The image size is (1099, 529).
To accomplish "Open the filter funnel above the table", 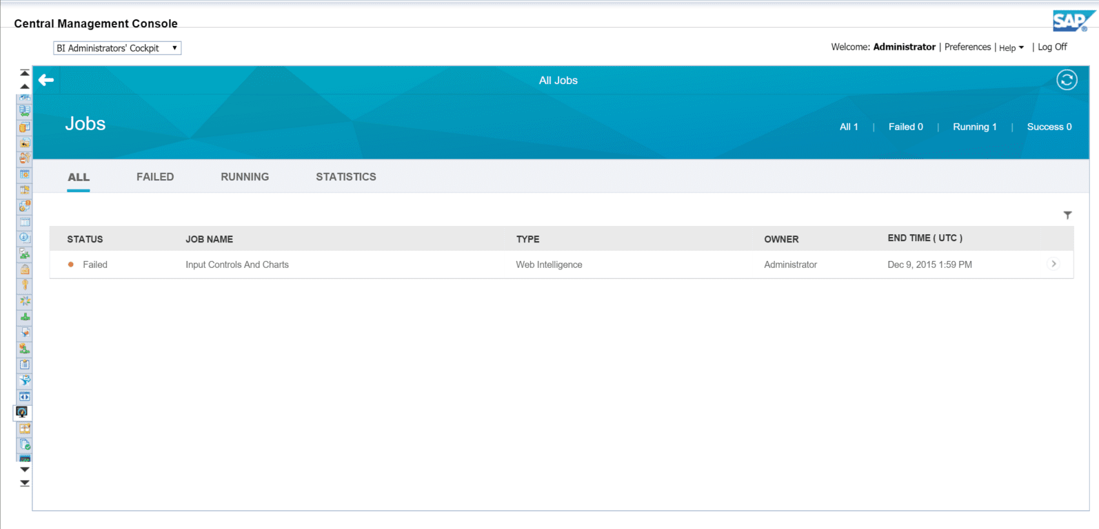I will click(x=1067, y=216).
